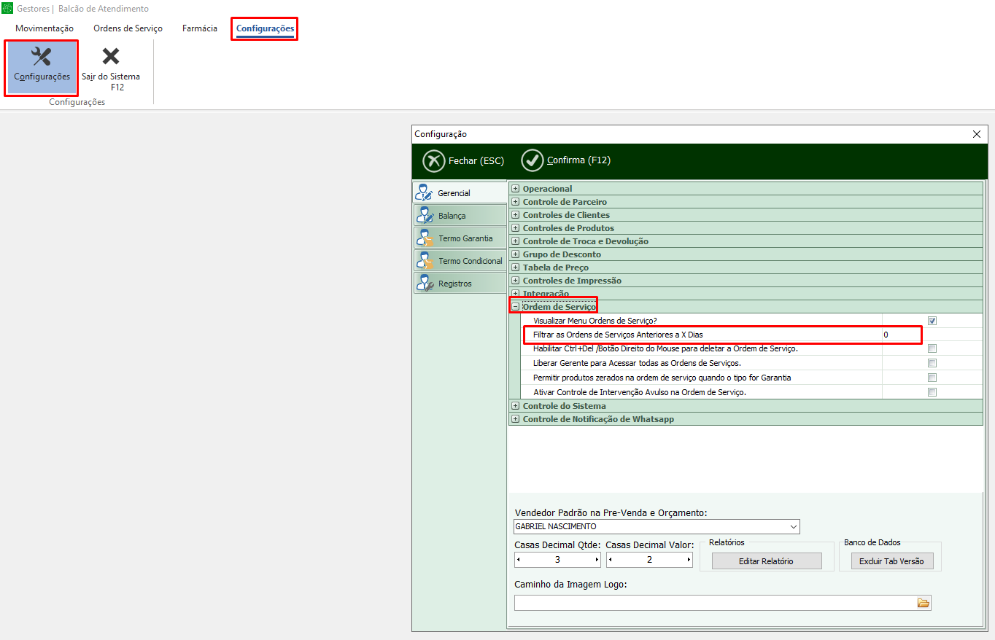Enable Liberar Gerente para Acessar todas Ordens
995x640 pixels.
coord(932,363)
